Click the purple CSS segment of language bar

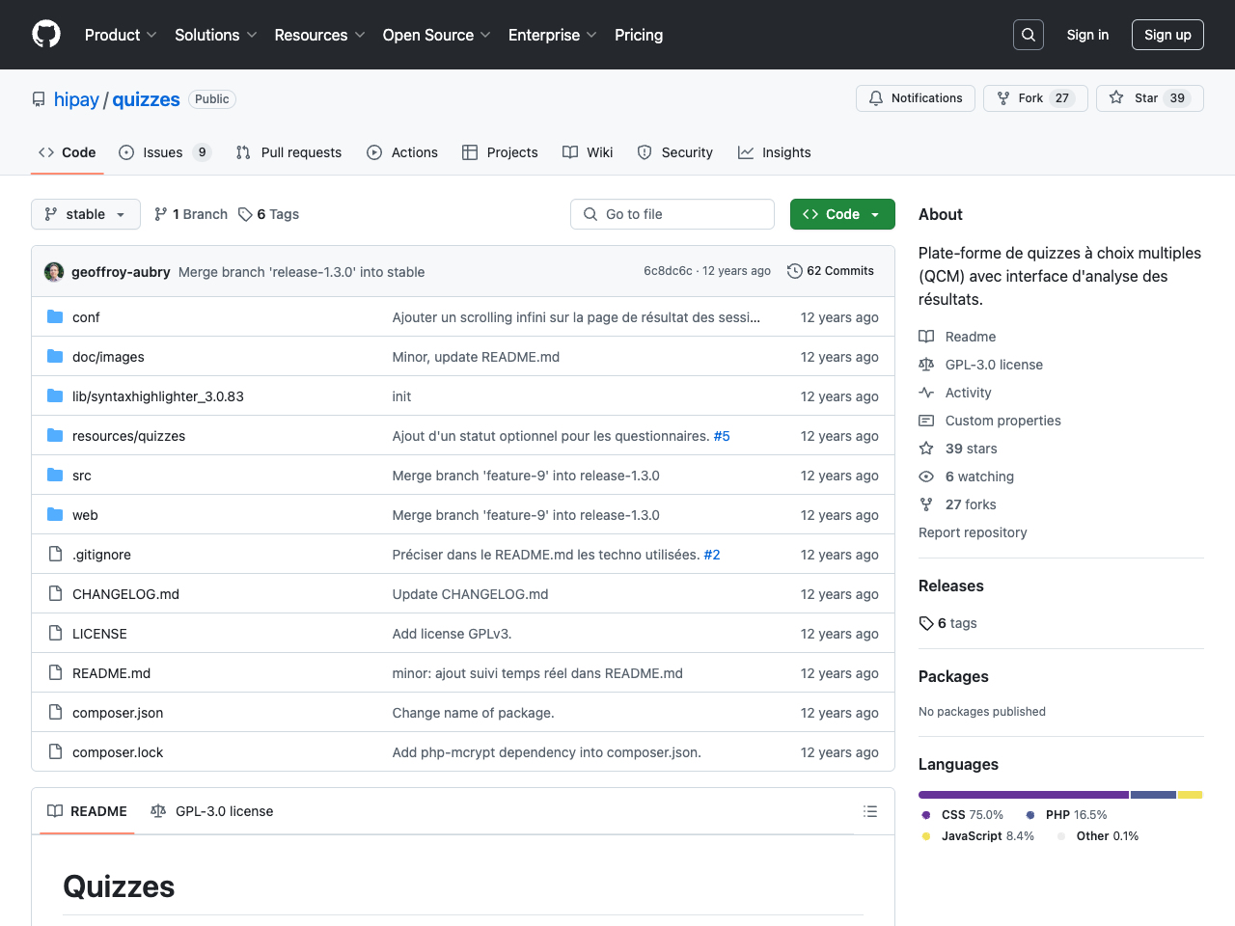click(1024, 795)
